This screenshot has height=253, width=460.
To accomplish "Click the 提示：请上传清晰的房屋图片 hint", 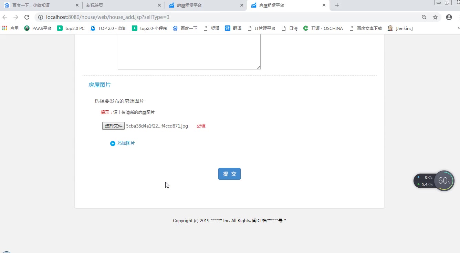I will pyautogui.click(x=128, y=112).
